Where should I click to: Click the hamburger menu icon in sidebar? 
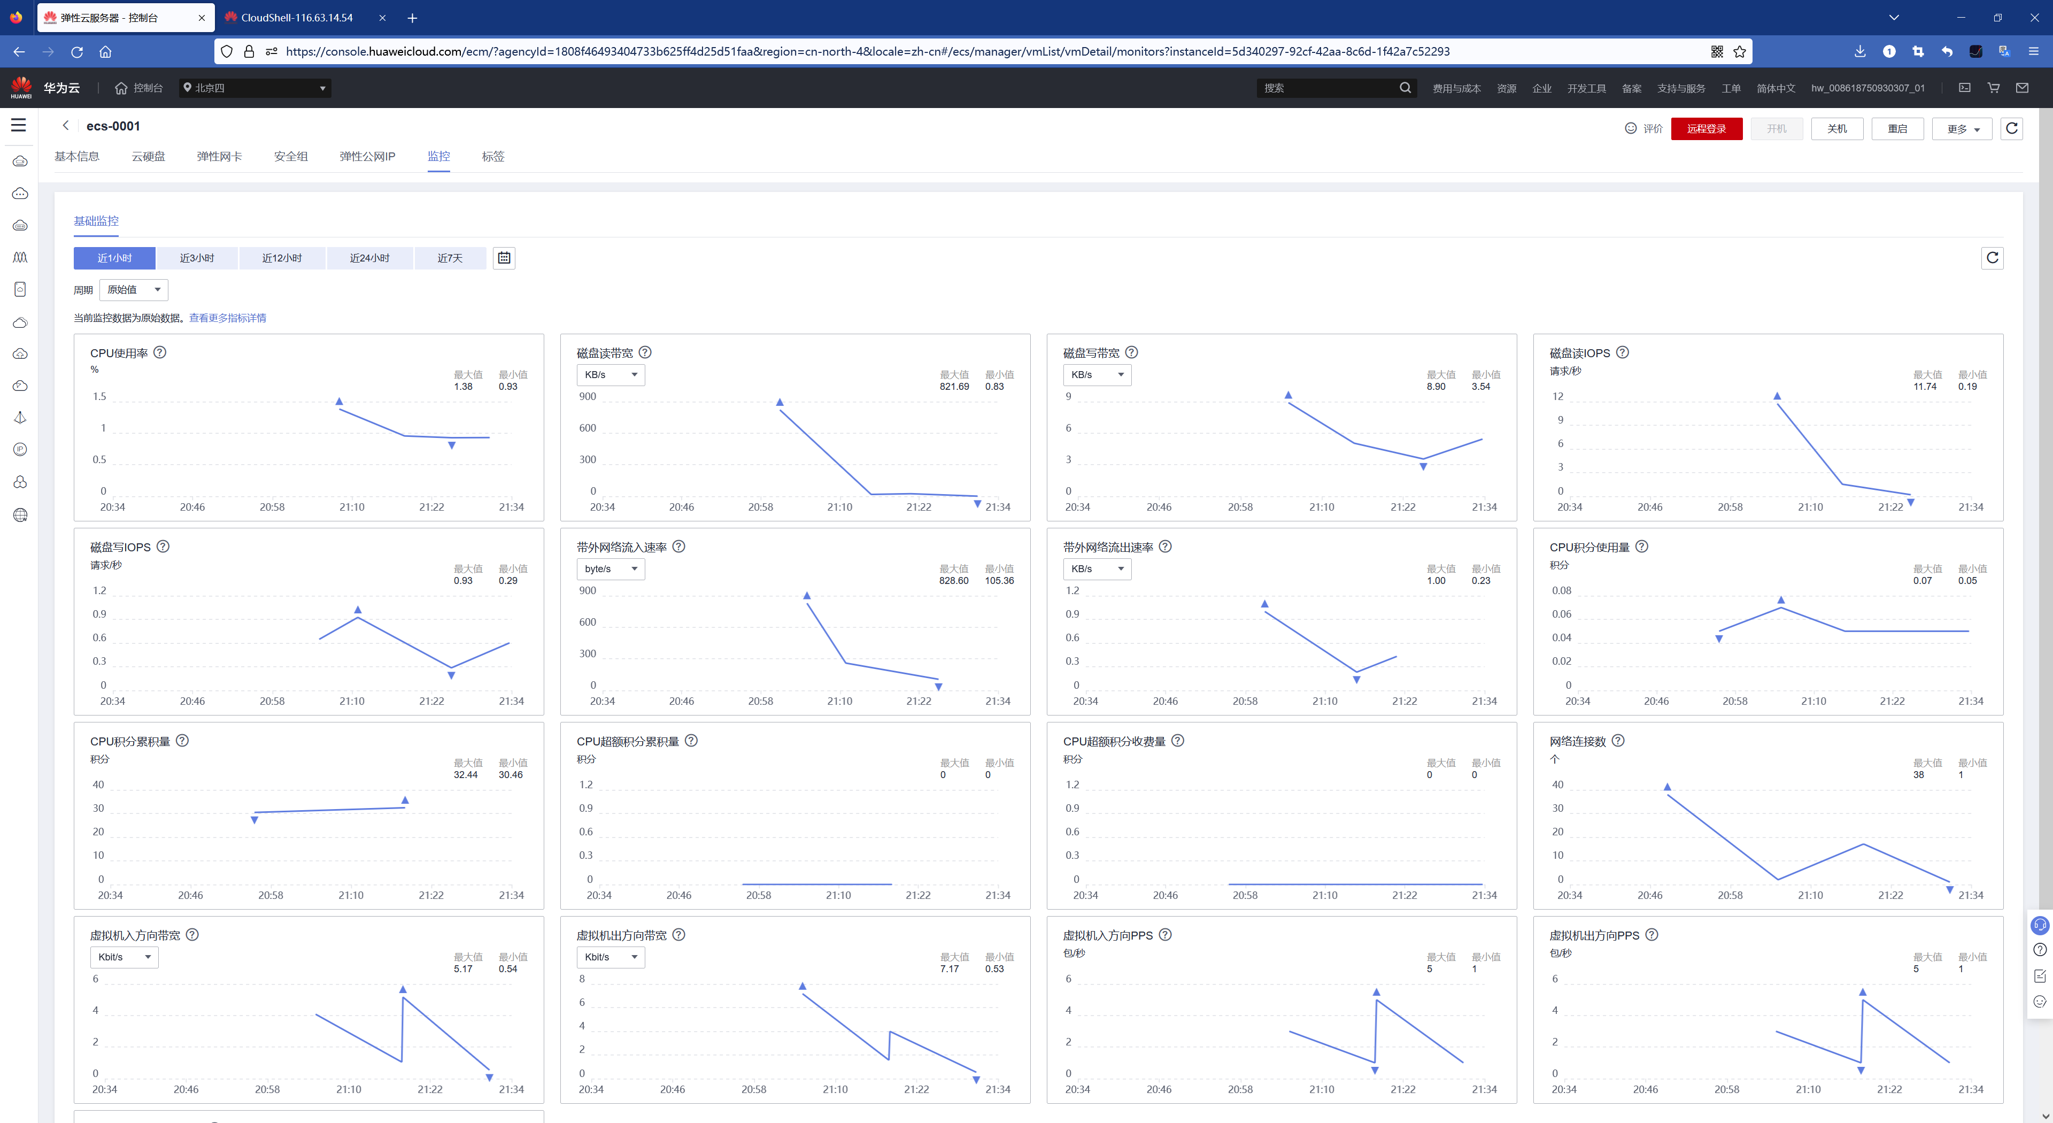(x=18, y=125)
